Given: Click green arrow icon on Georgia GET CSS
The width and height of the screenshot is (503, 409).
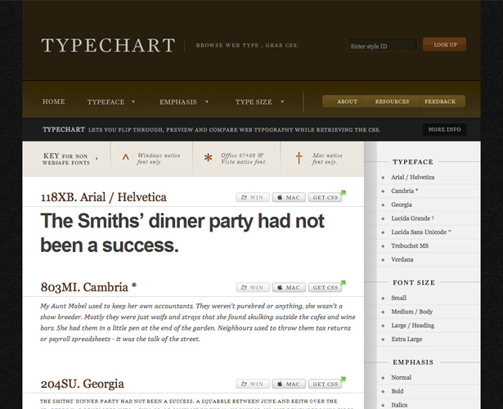Looking at the screenshot, I should click(x=343, y=380).
